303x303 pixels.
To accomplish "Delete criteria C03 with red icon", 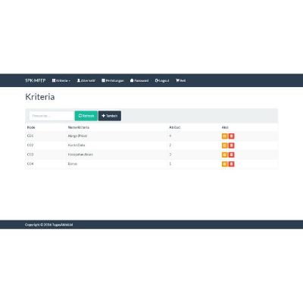I will point(232,155).
